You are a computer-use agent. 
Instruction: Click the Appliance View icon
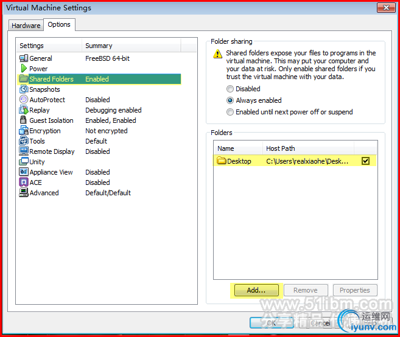(24, 172)
